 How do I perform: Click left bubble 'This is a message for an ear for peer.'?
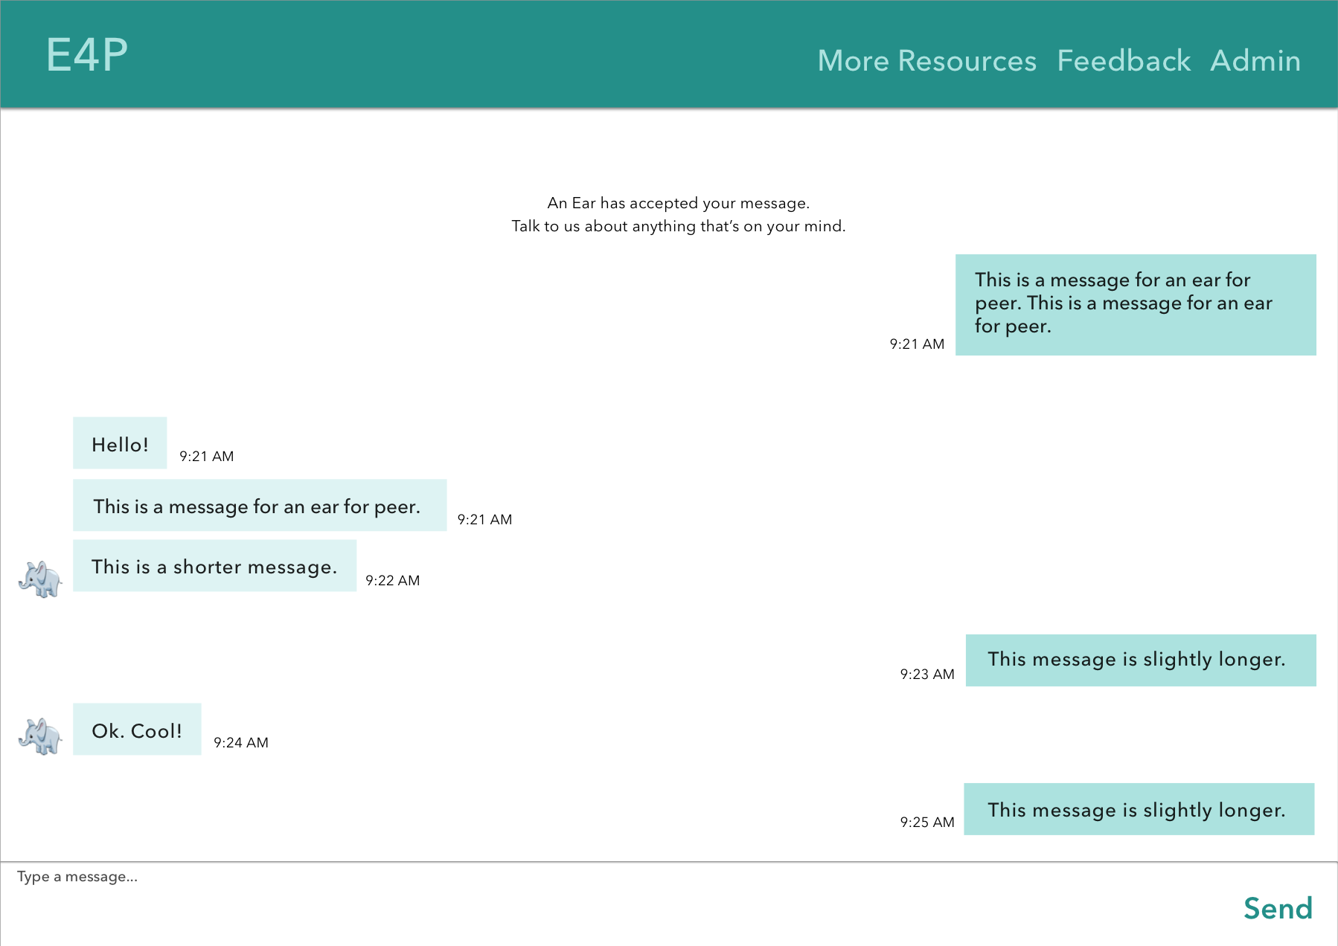point(260,505)
